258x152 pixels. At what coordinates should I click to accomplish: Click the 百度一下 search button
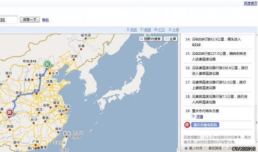pos(29,20)
